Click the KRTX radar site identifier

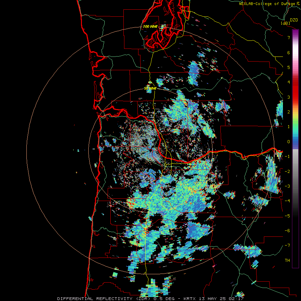[190, 299]
